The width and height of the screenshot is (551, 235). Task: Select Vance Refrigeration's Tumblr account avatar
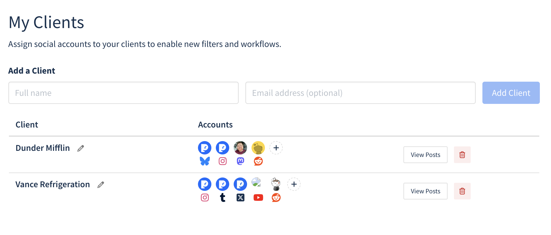pos(223,184)
